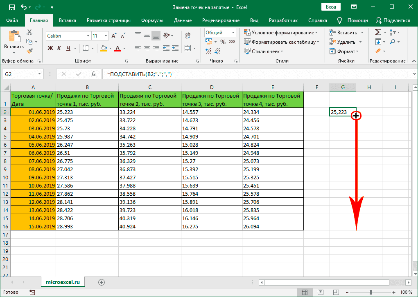Expand the Общий number format dropdown
418x297 pixels.
coord(233,33)
